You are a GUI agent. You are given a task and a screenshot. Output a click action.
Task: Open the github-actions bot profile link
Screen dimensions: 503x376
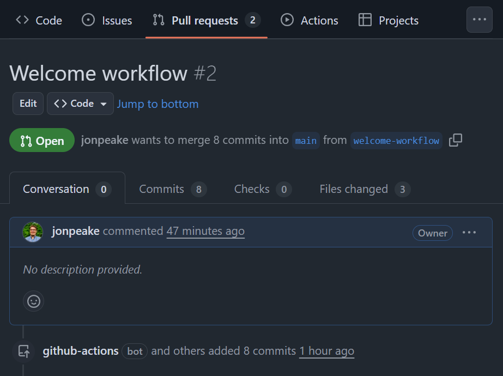(81, 351)
